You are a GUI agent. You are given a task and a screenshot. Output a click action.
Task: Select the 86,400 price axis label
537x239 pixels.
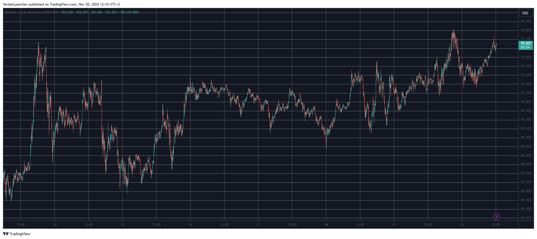pos(526,200)
